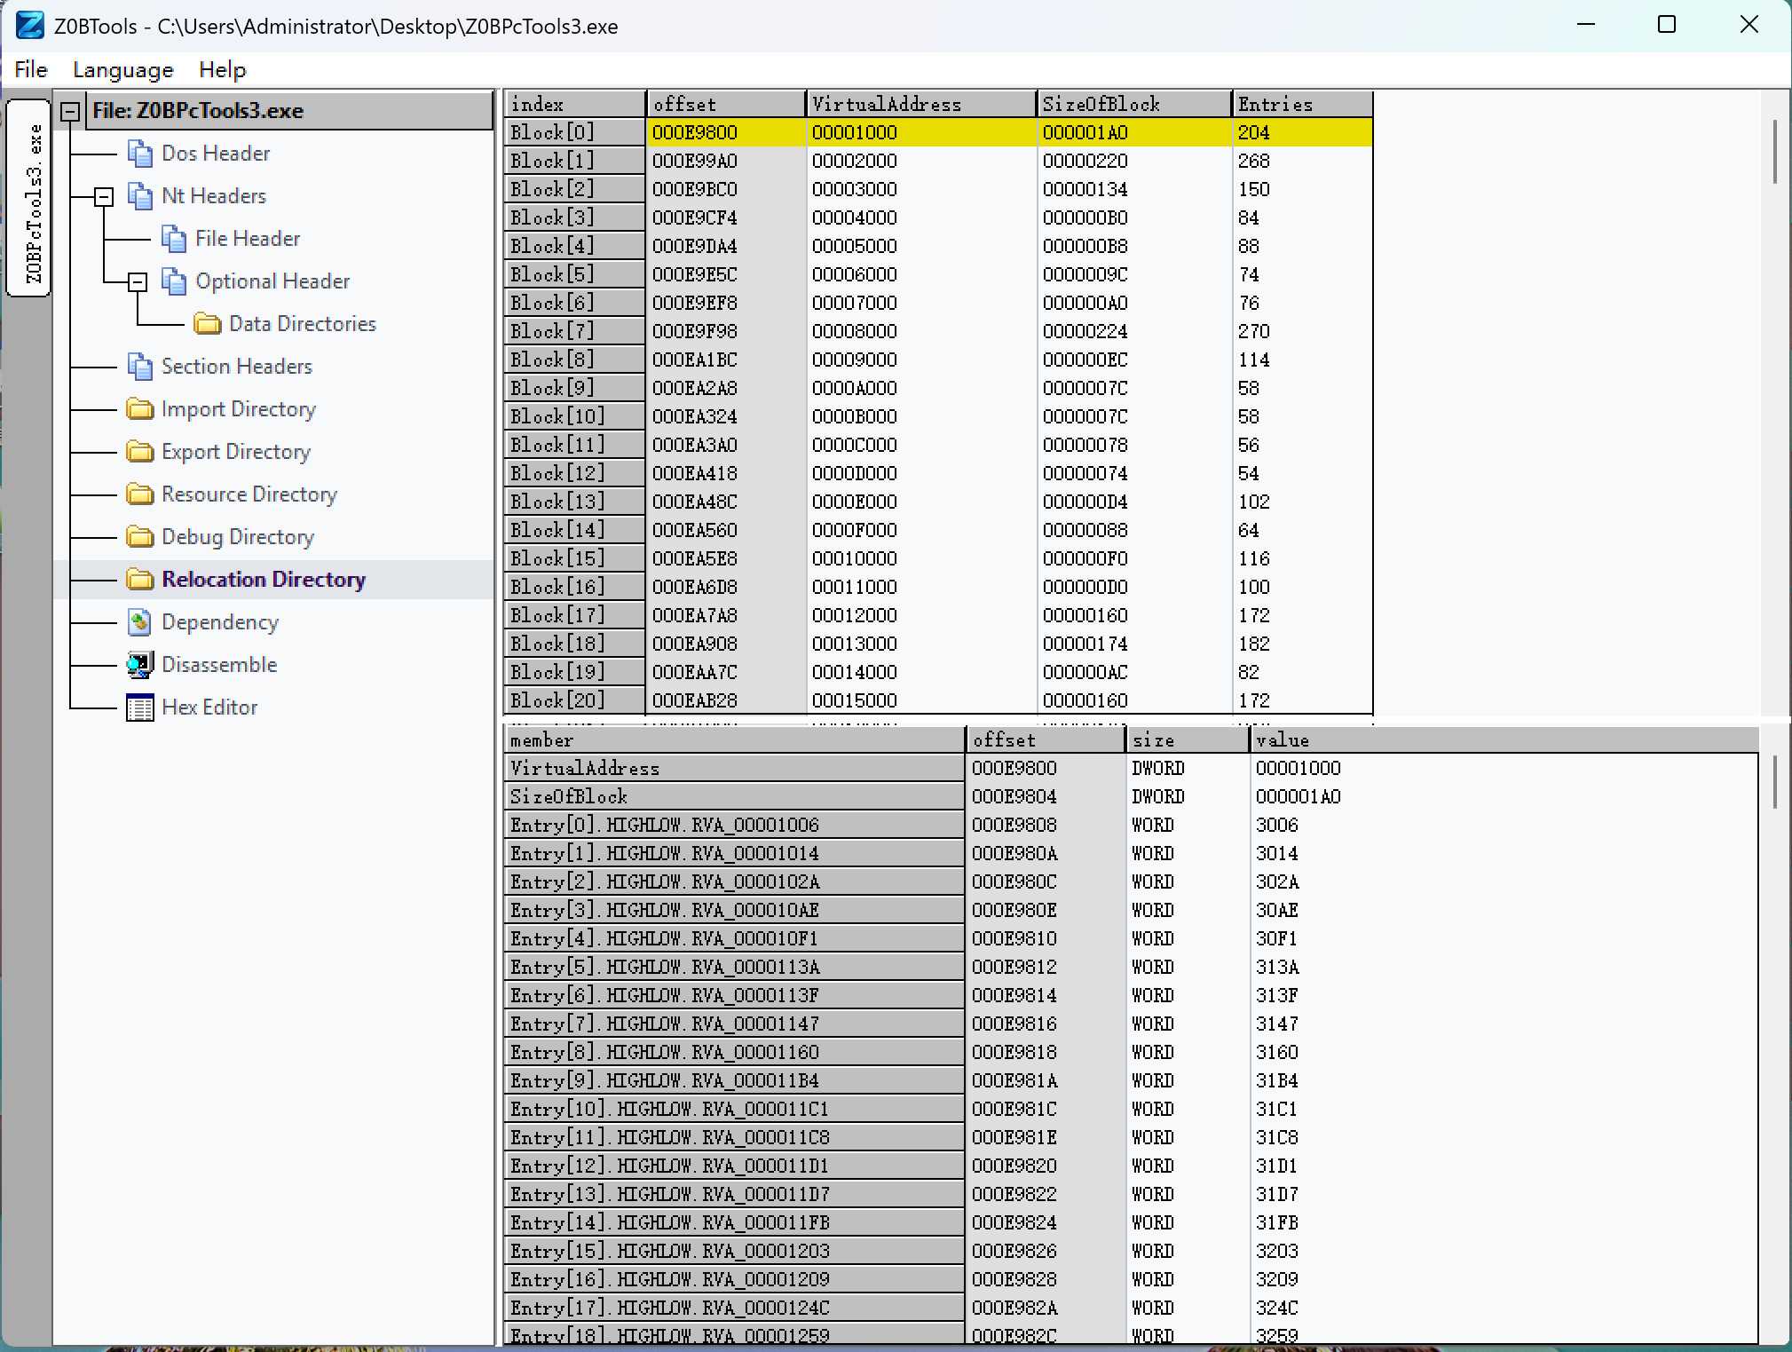This screenshot has width=1792, height=1352.
Task: Click the Optional Header page icon
Action: 173,281
